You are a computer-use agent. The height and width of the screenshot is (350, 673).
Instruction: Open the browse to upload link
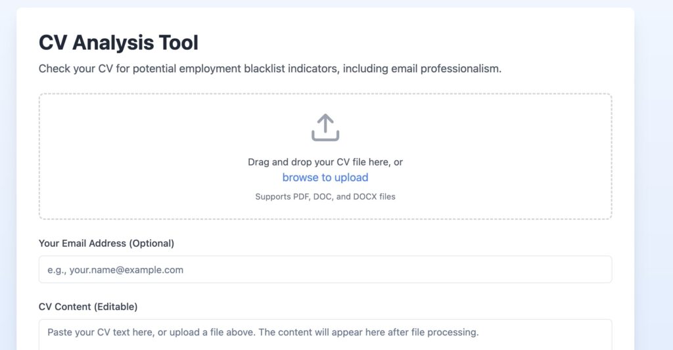tap(325, 177)
